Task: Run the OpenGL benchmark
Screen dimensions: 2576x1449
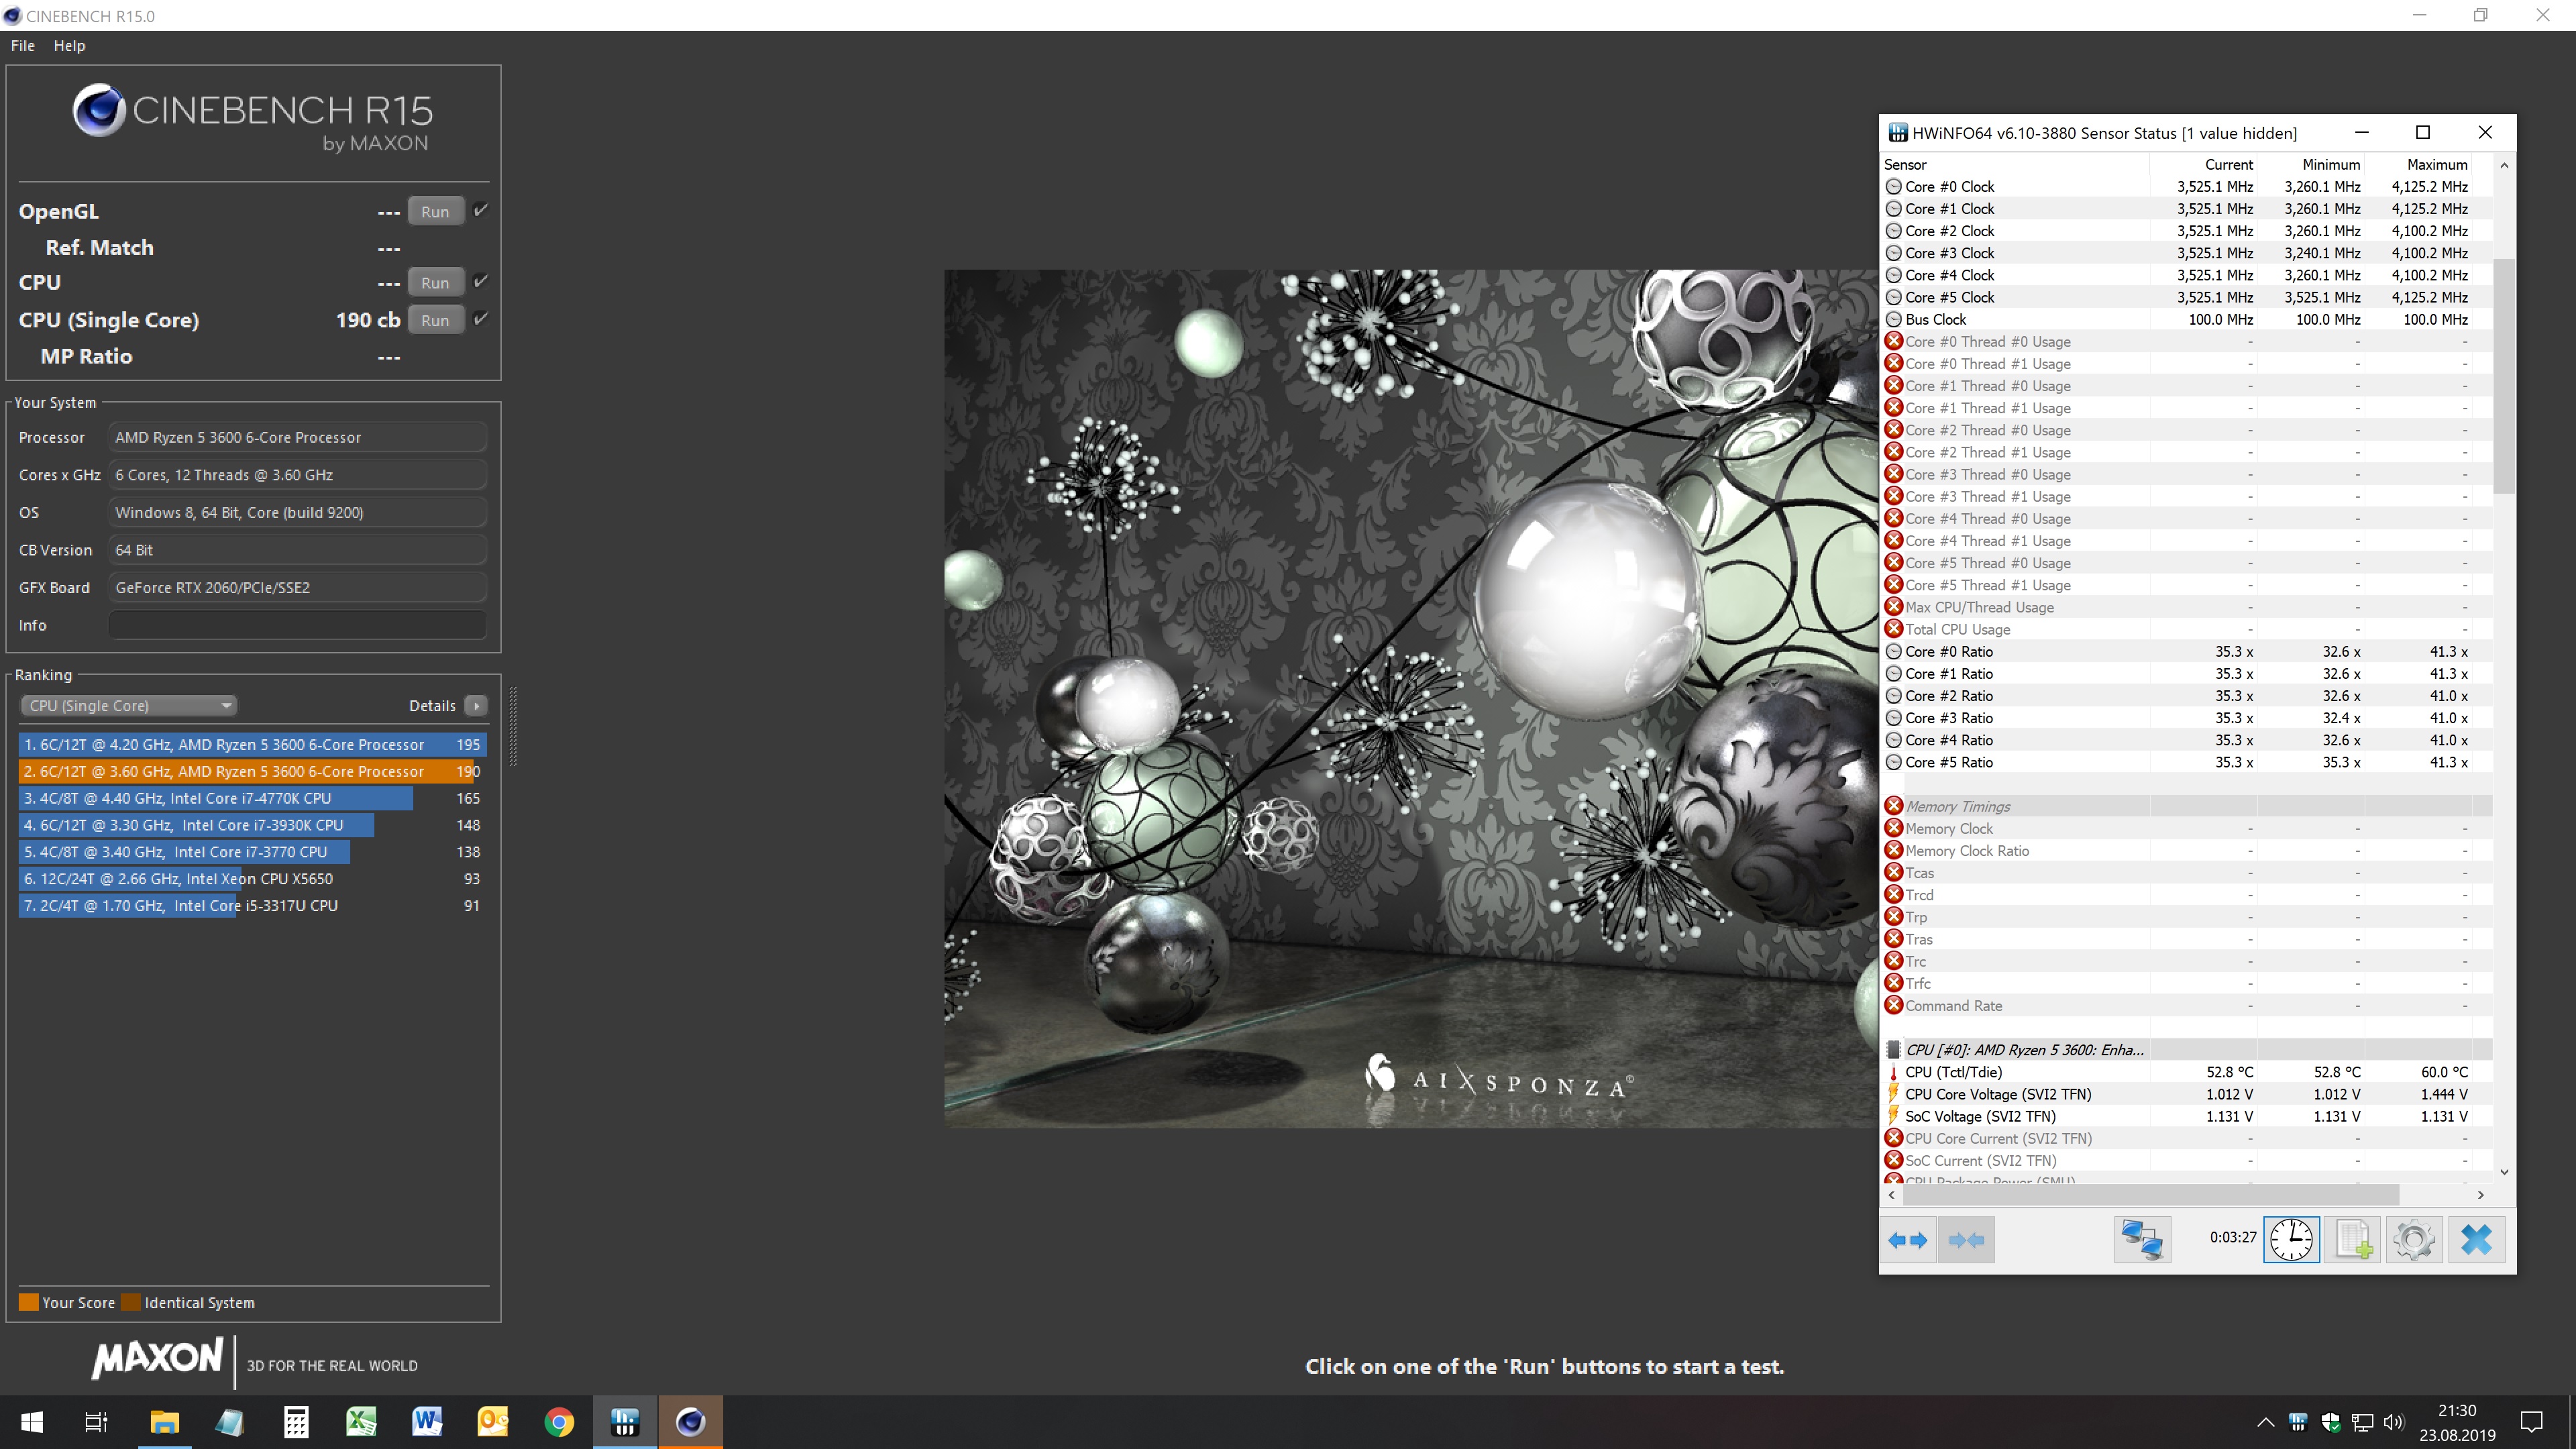Action: [x=435, y=212]
